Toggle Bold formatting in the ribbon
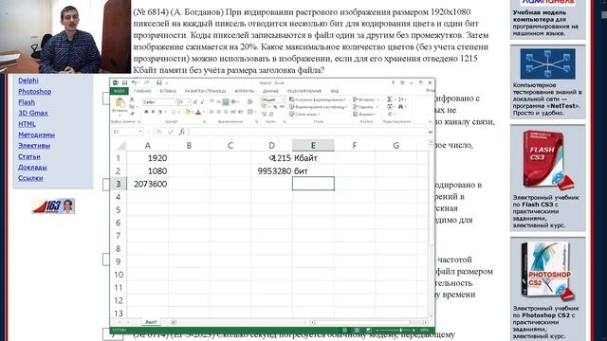 pos(146,112)
